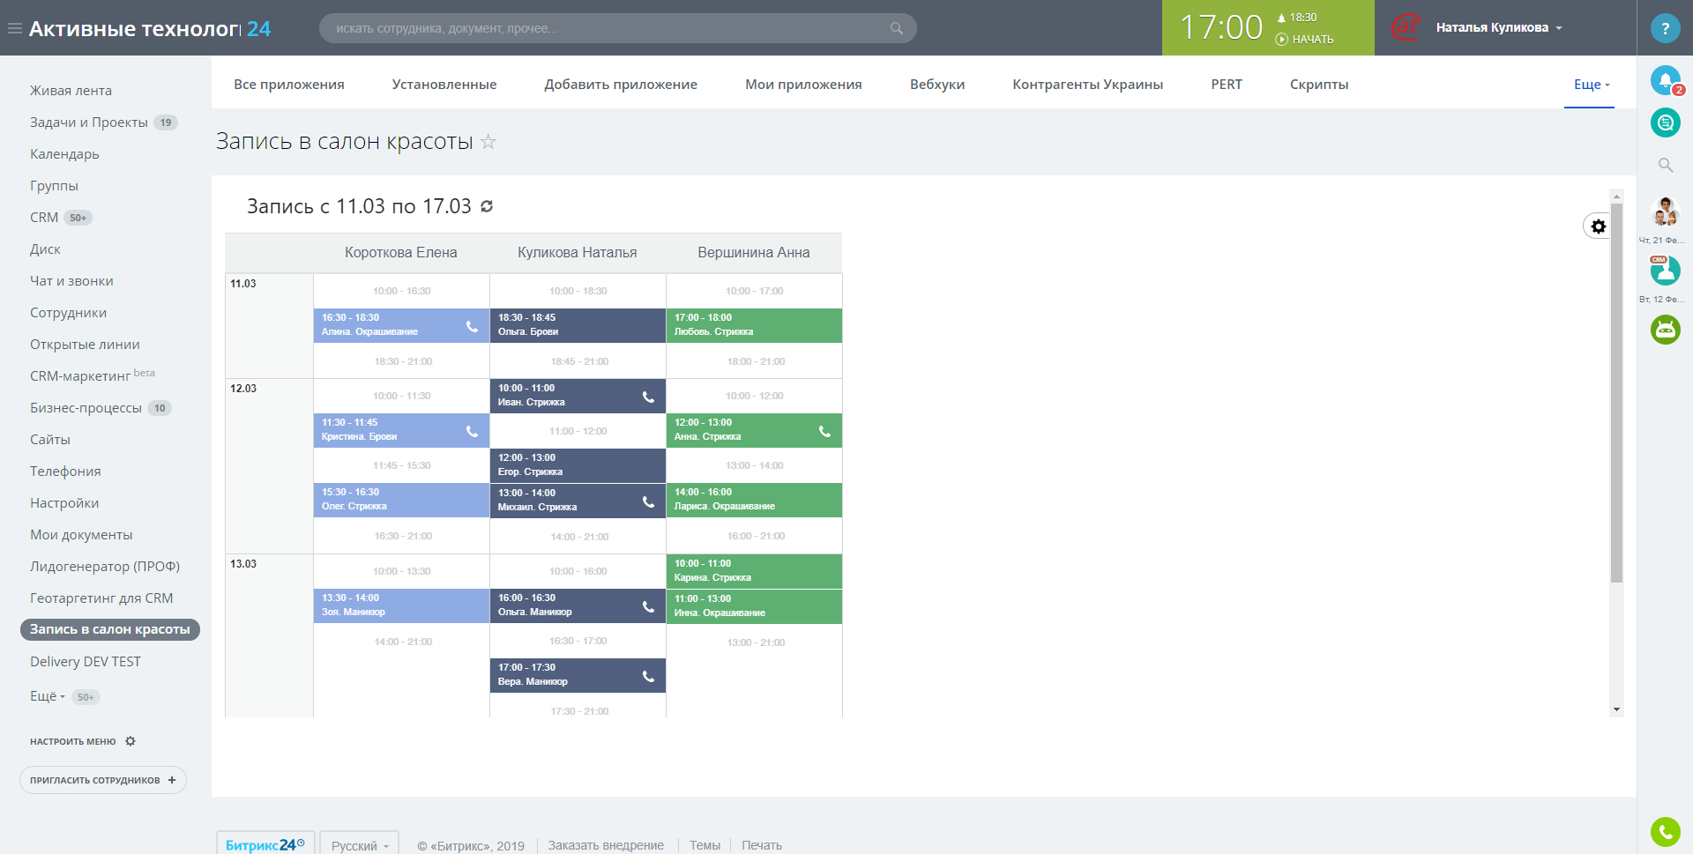This screenshot has width=1693, height=854.
Task: Open Темы link in footer
Action: coord(705,845)
